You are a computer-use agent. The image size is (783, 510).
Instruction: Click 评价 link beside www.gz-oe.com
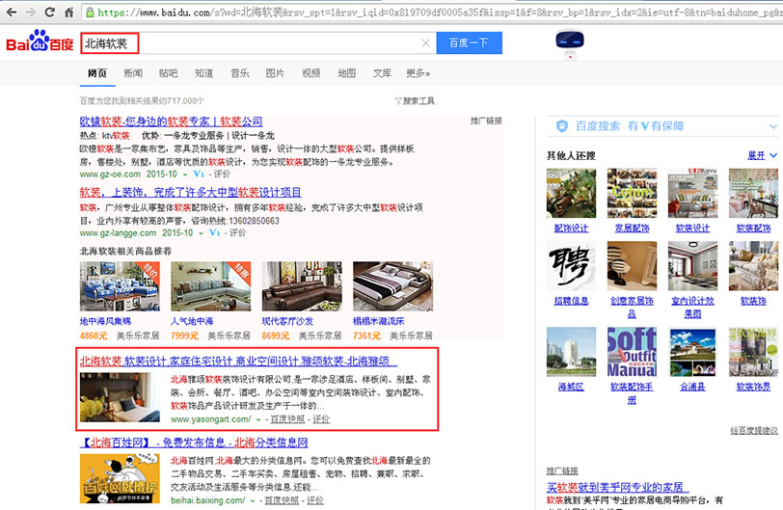pos(222,174)
